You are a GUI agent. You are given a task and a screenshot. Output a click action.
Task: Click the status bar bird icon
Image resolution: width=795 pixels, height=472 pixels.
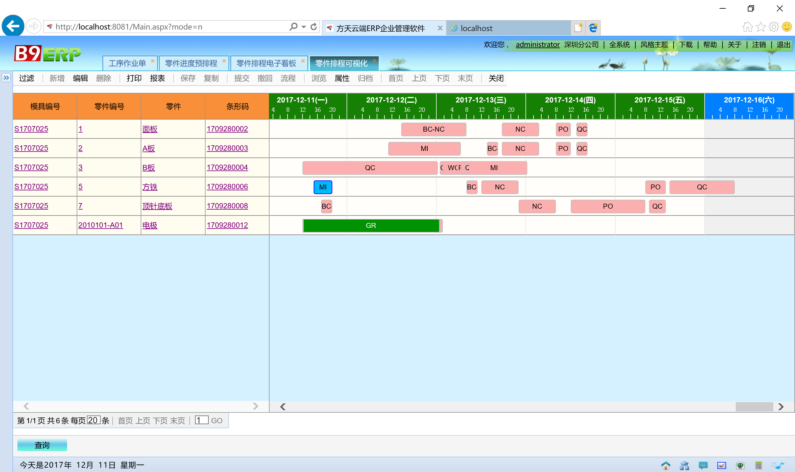tap(778, 465)
